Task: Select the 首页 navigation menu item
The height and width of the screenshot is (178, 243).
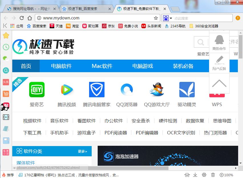Action: tap(26, 66)
